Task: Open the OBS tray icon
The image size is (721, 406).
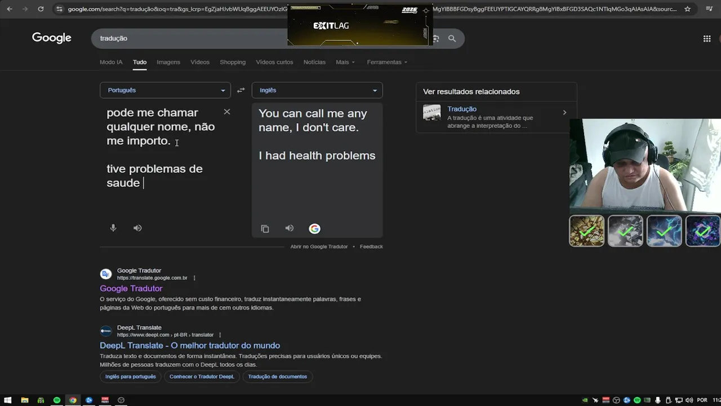Action: click(x=617, y=400)
